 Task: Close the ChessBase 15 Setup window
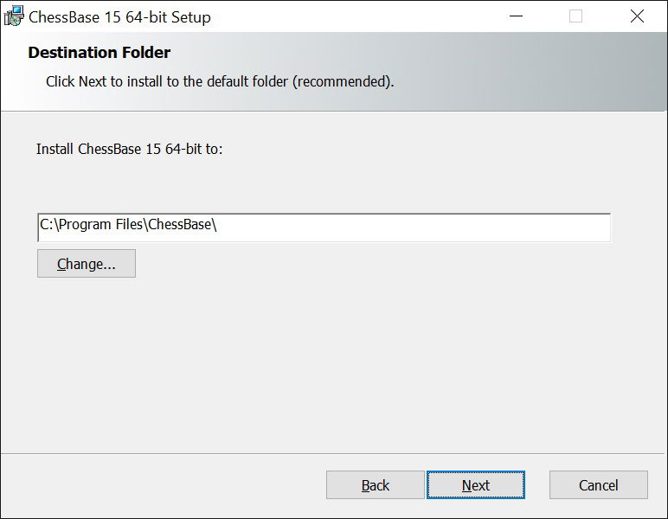[637, 16]
